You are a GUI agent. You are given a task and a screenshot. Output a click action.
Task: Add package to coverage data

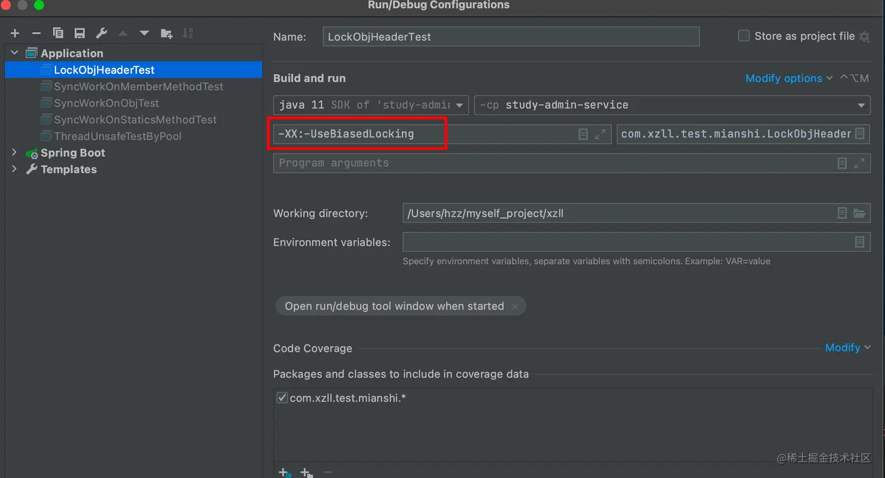tap(306, 472)
